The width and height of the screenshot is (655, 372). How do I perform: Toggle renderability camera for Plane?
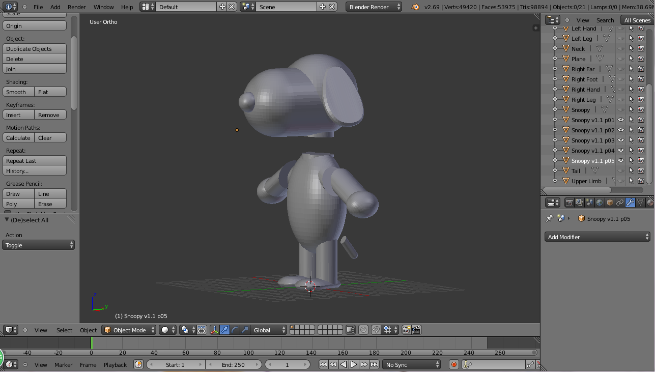coord(641,59)
